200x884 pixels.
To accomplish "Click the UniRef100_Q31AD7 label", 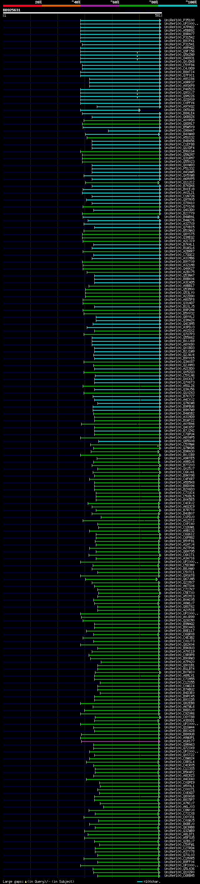I will [x=179, y=303].
